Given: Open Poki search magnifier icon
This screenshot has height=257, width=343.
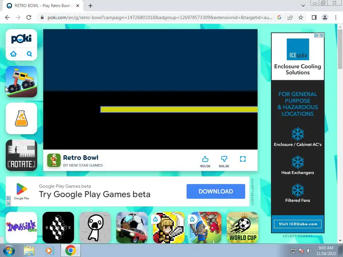Looking at the screenshot, I should click(29, 54).
